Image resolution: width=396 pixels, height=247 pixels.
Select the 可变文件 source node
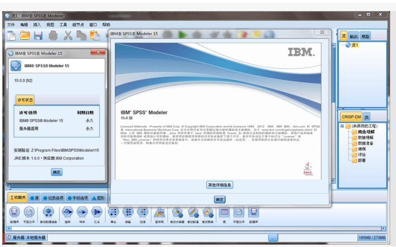[x=29, y=212]
